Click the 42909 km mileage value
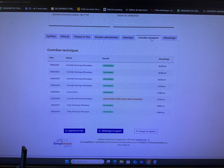The width and height of the screenshot is (224, 168). (x=160, y=113)
